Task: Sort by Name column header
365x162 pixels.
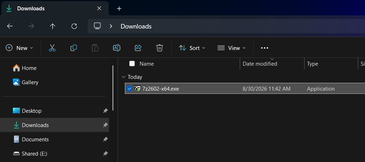Action: [147, 64]
